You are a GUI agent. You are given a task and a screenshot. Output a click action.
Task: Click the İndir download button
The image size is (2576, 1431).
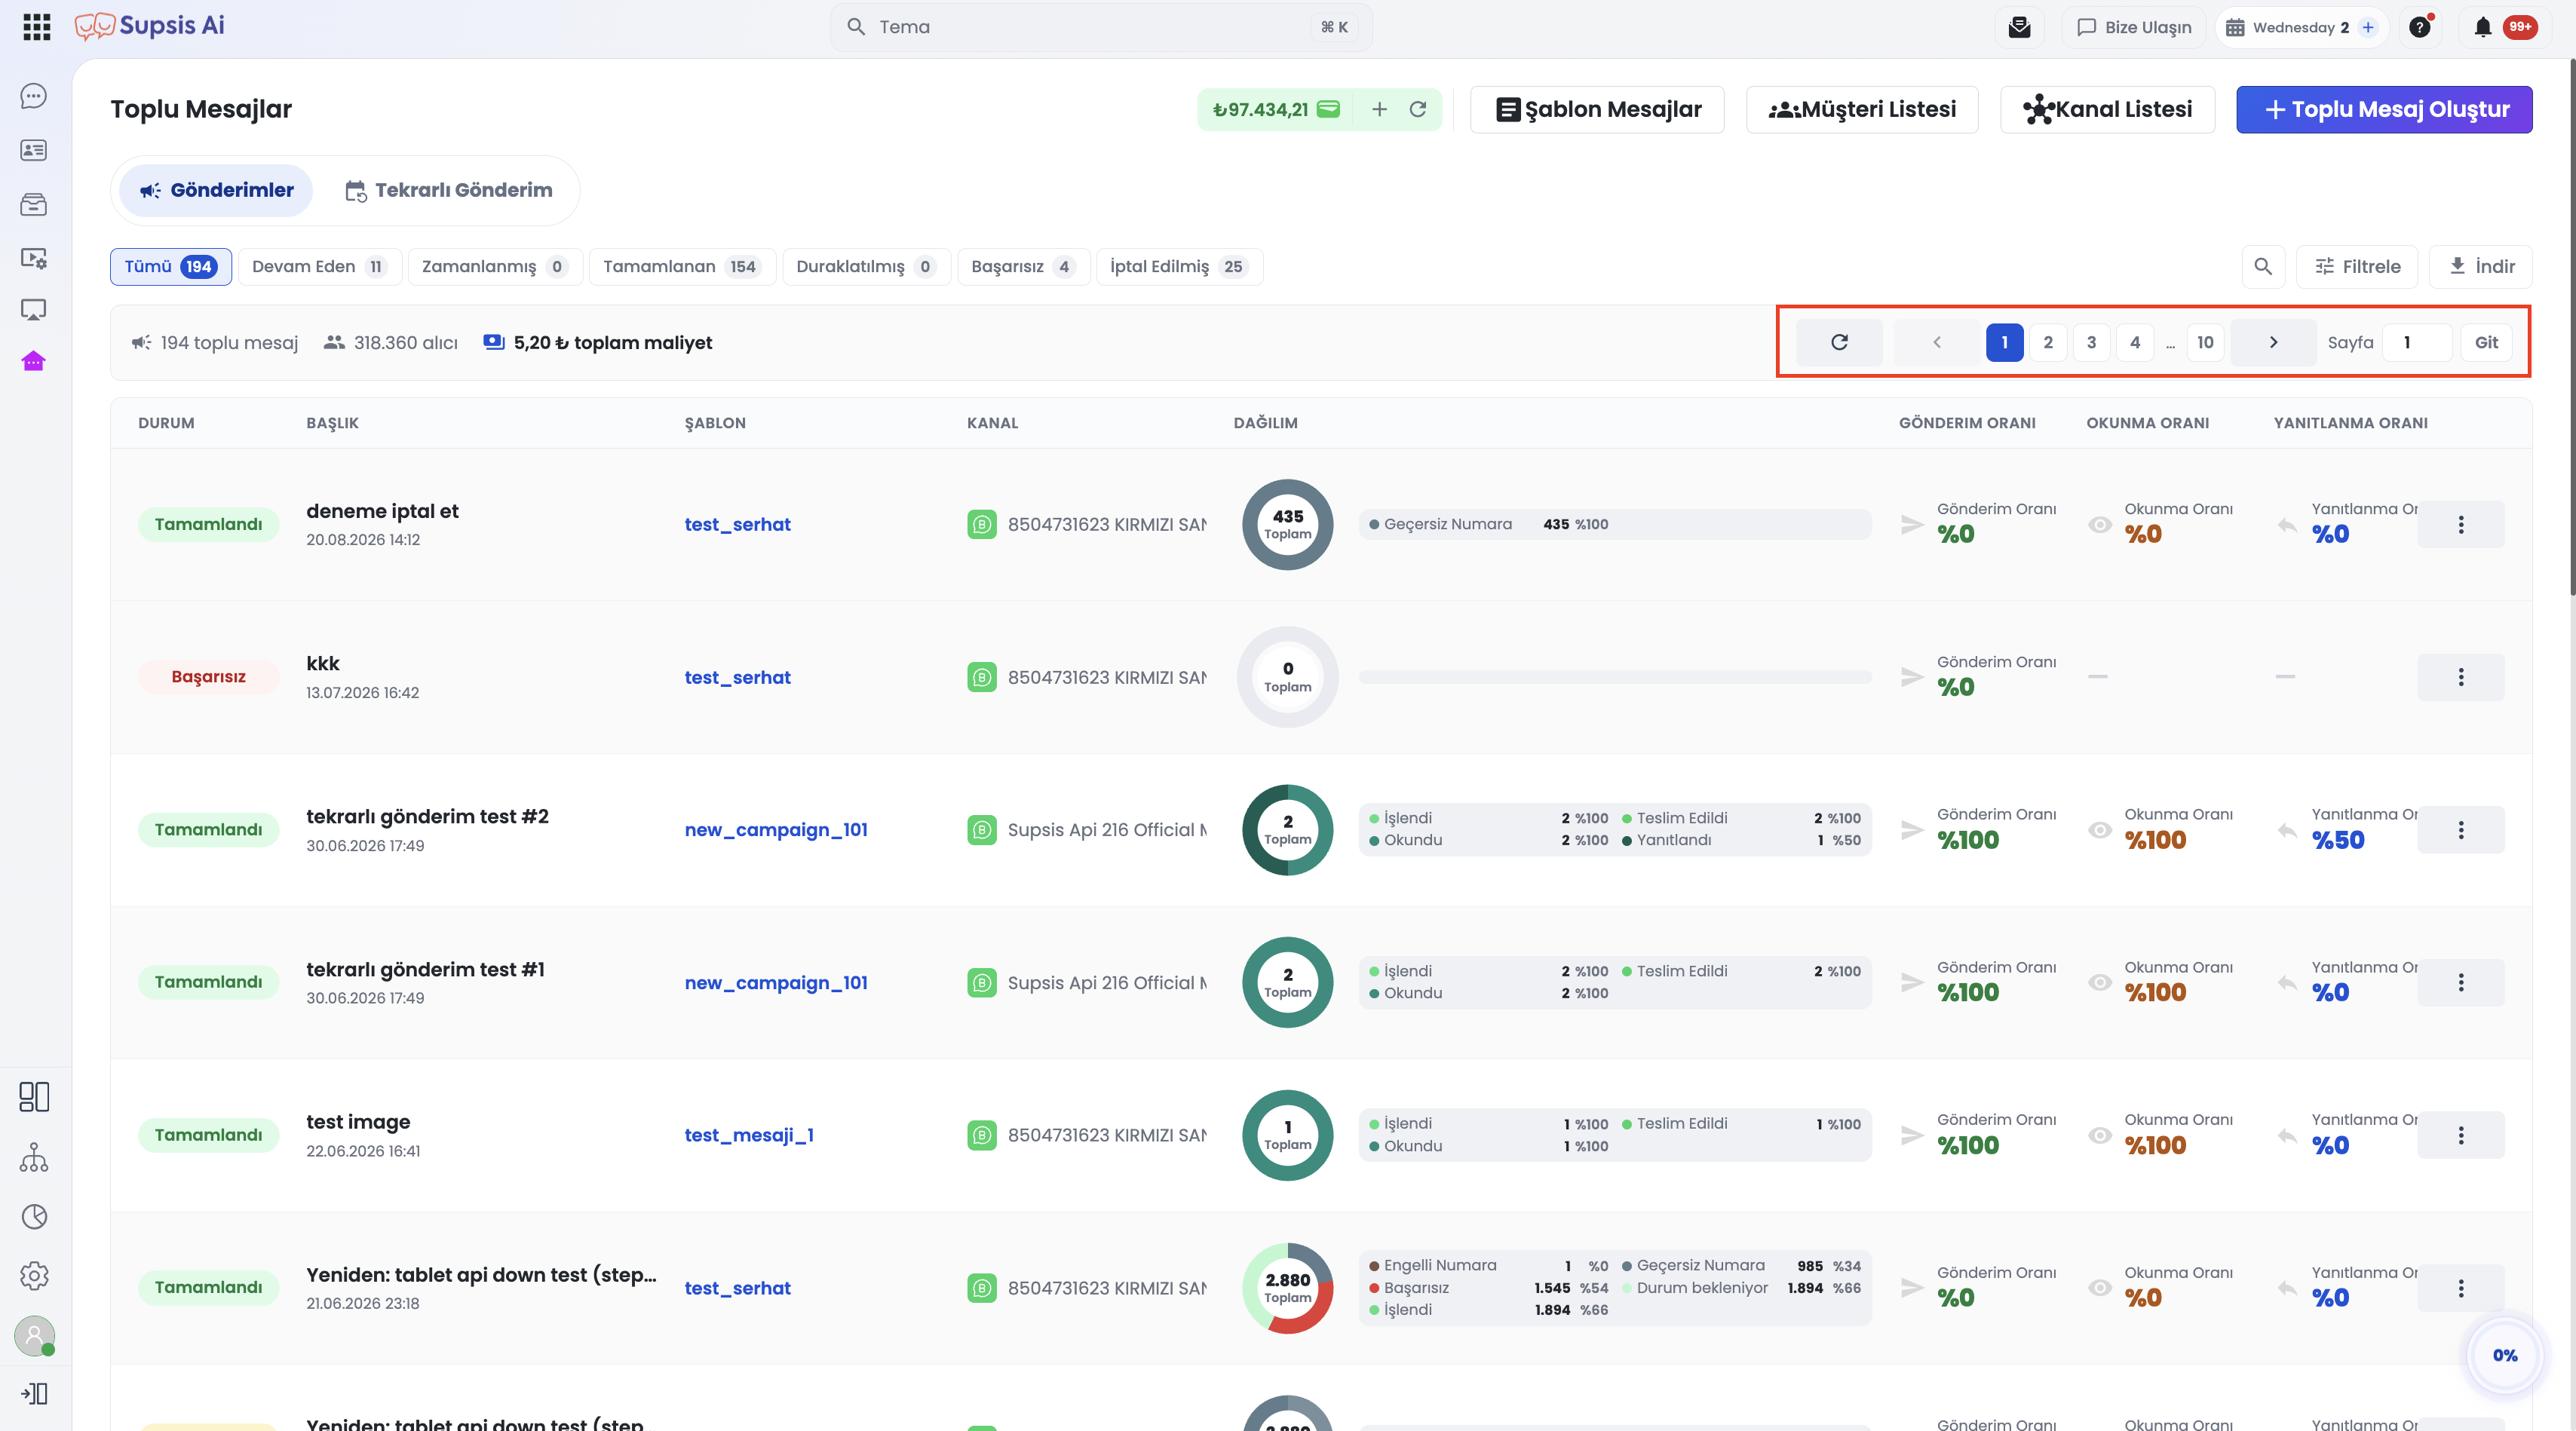click(2481, 266)
